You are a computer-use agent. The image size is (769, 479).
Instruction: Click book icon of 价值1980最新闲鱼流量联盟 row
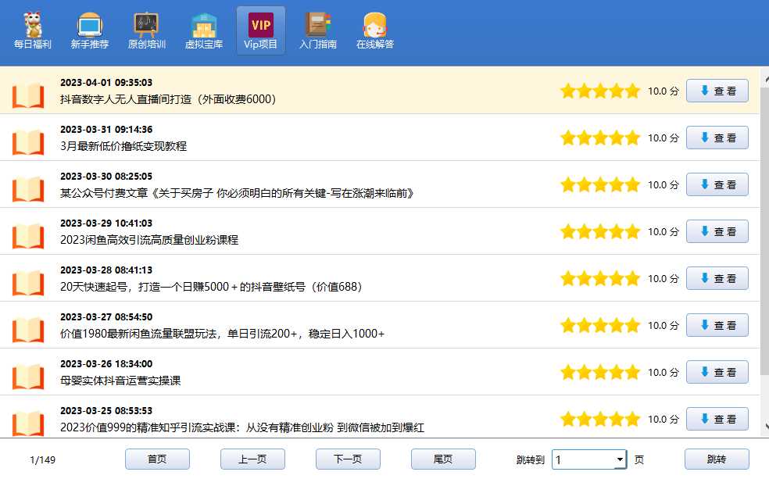(28, 330)
